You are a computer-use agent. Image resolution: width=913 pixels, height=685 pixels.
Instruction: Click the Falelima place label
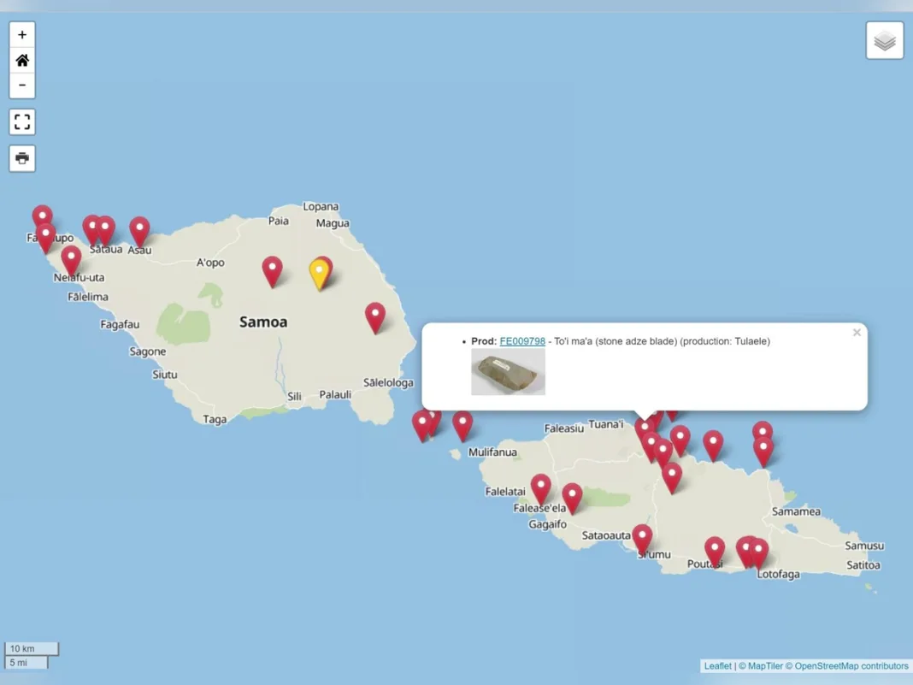coord(88,297)
